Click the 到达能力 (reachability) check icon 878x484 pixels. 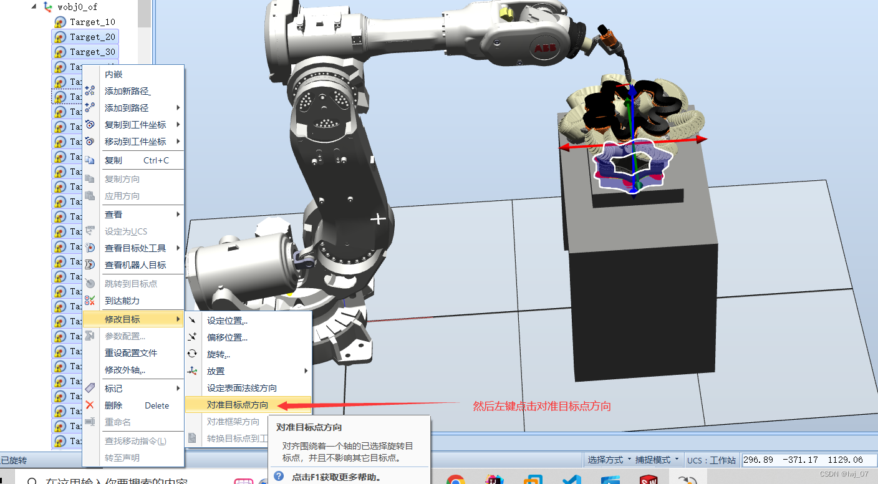pos(90,301)
